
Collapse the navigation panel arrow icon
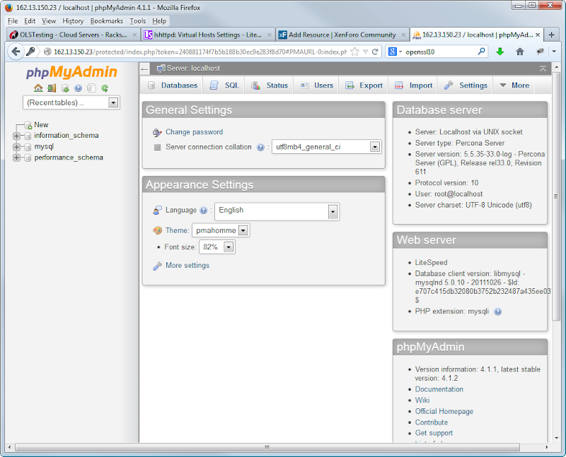click(x=144, y=69)
